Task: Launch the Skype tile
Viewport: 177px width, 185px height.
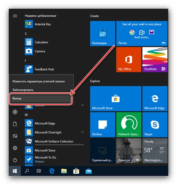Action: tap(155, 125)
